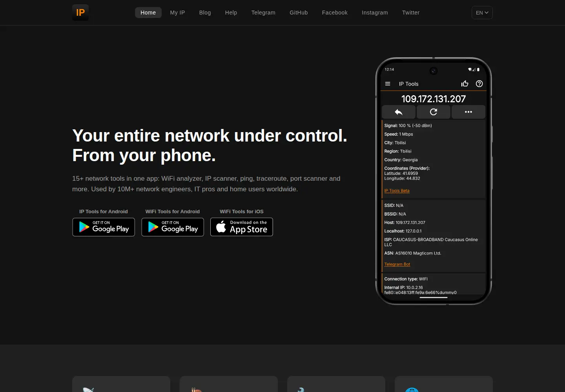Select the Home nav item
Image resolution: width=565 pixels, height=392 pixels.
[148, 13]
